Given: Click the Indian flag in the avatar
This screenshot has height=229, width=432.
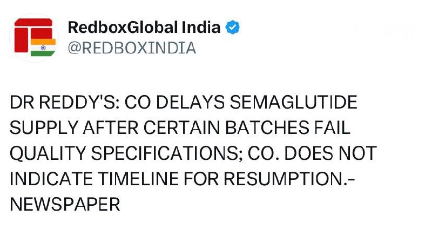Looking at the screenshot, I should 43,48.
